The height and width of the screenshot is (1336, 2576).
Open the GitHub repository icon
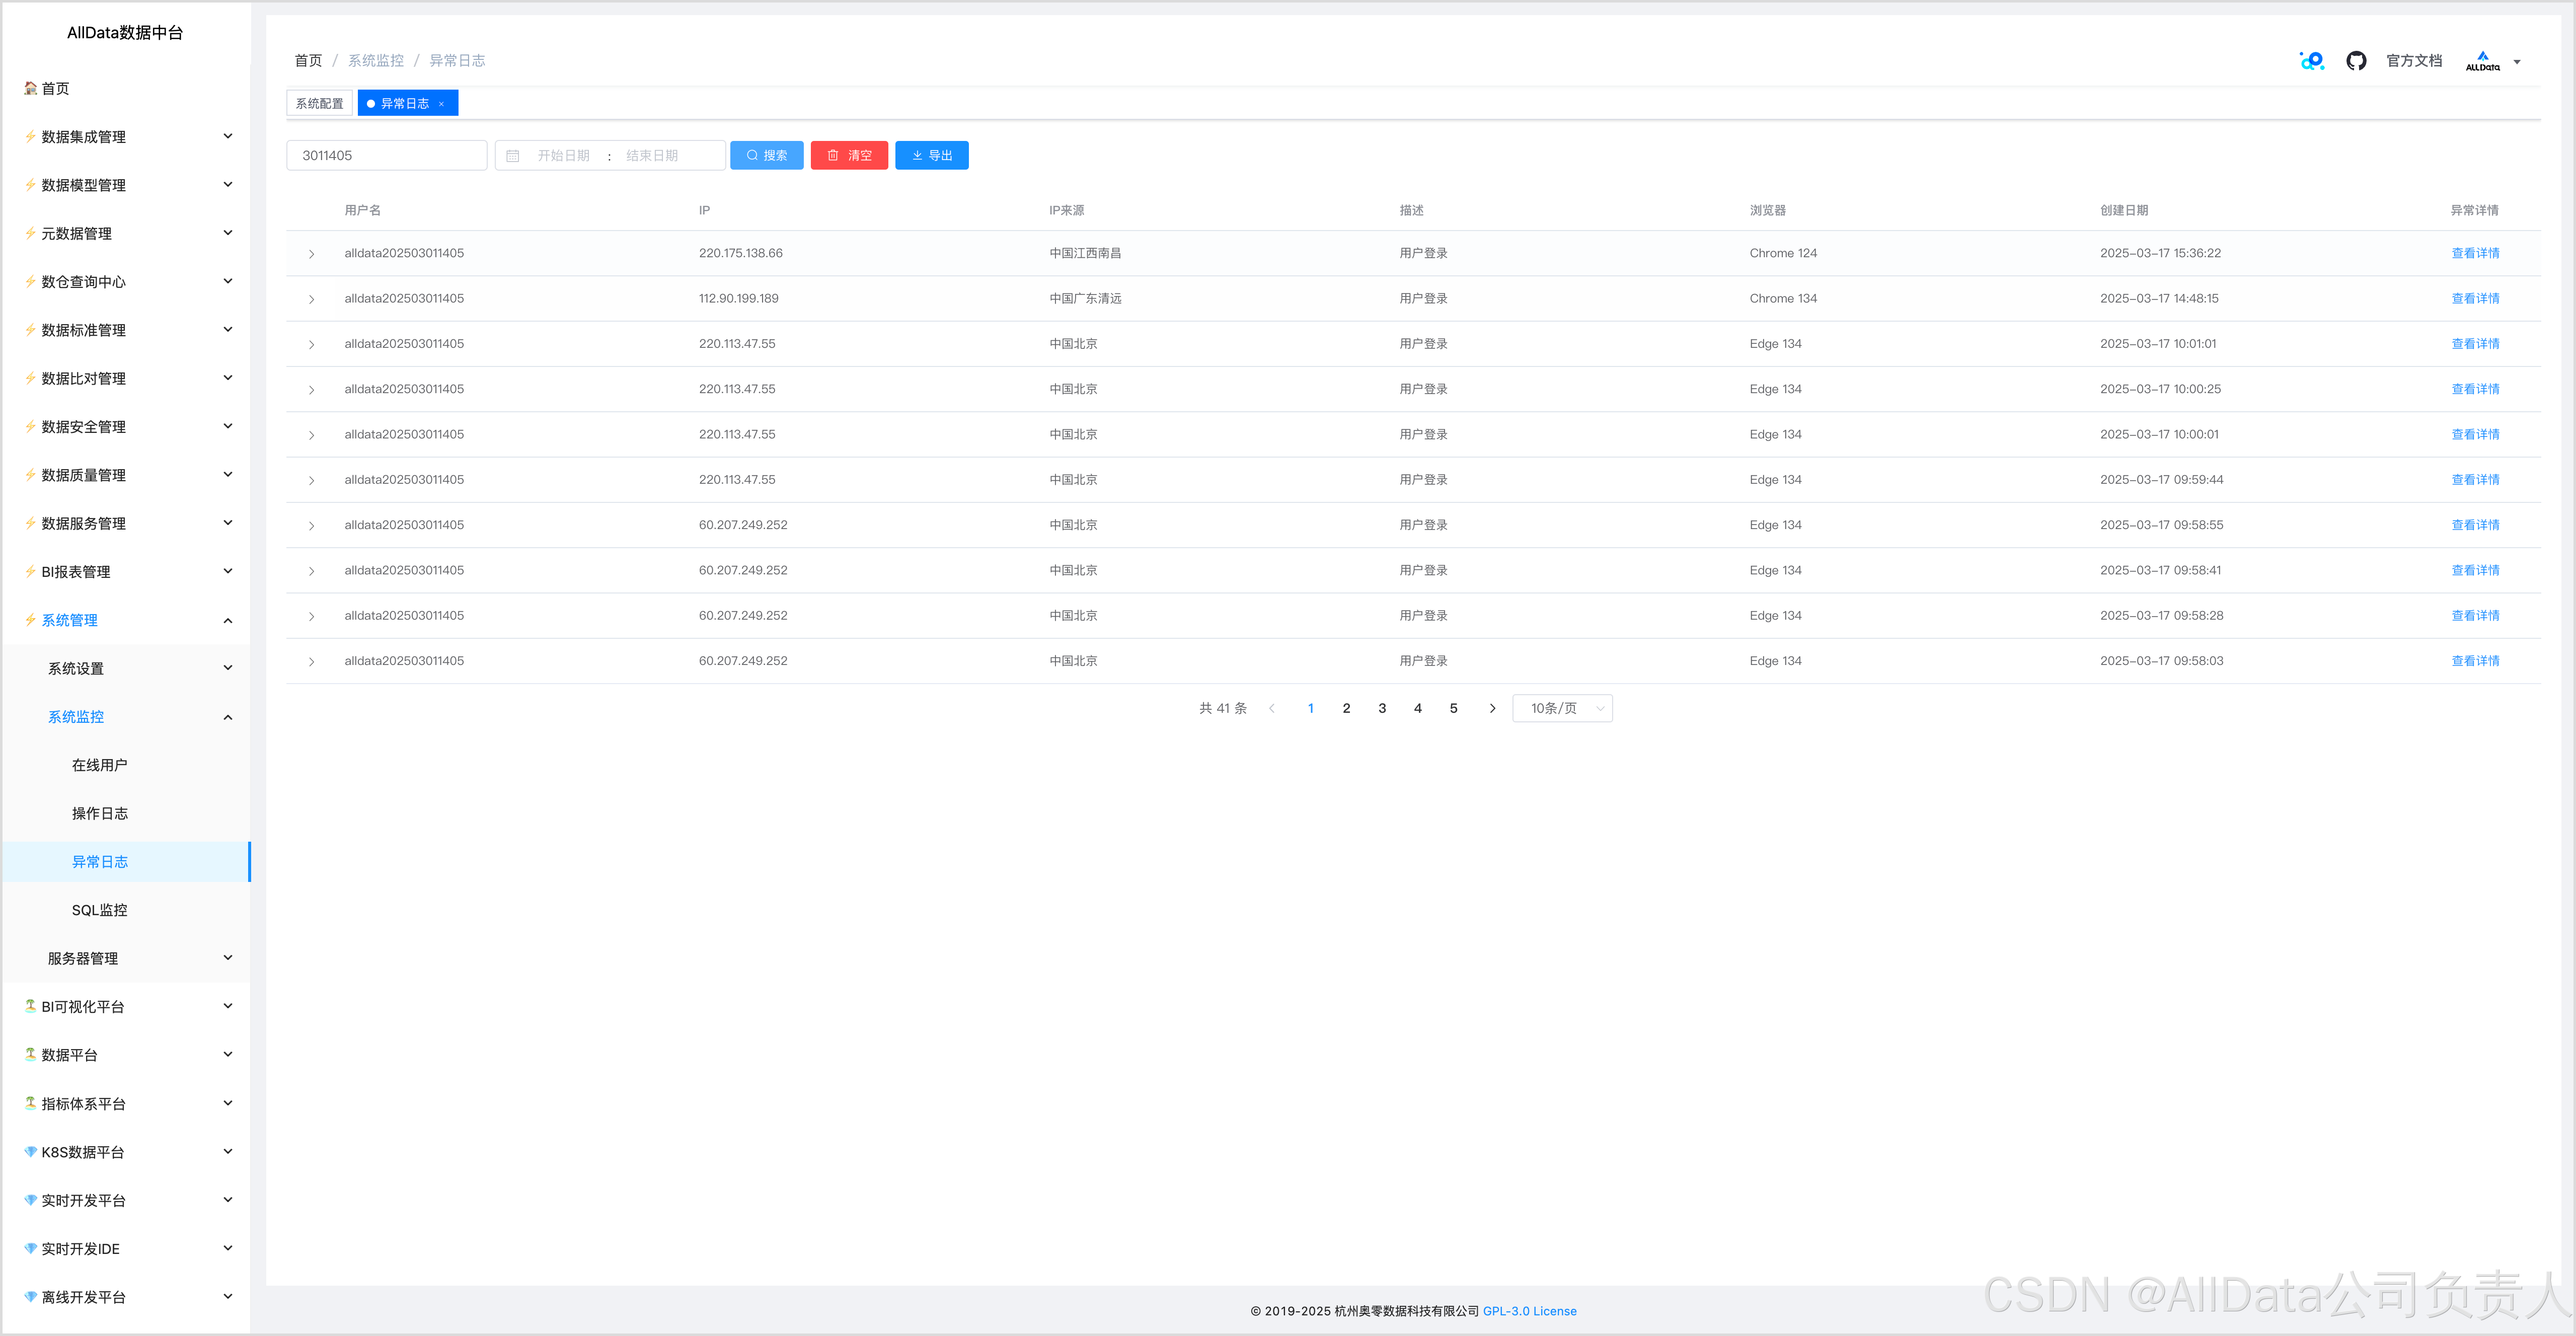[x=2356, y=61]
